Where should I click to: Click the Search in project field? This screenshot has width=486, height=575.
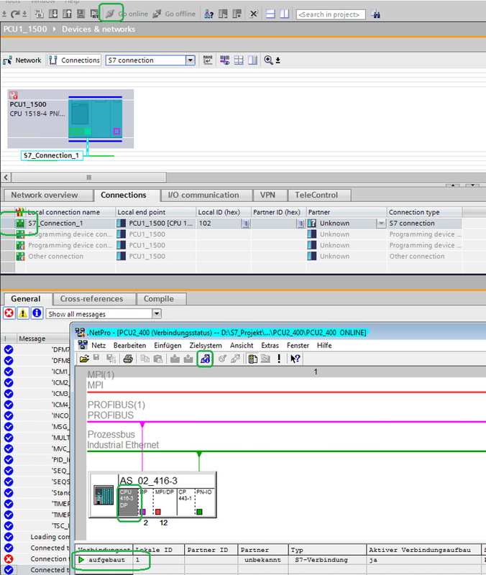[331, 14]
